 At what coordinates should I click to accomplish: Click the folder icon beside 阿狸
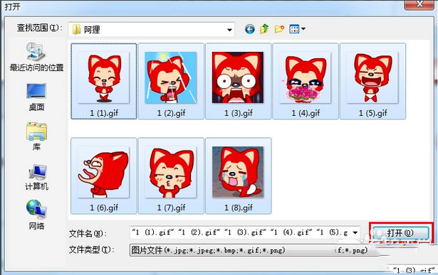coord(76,30)
